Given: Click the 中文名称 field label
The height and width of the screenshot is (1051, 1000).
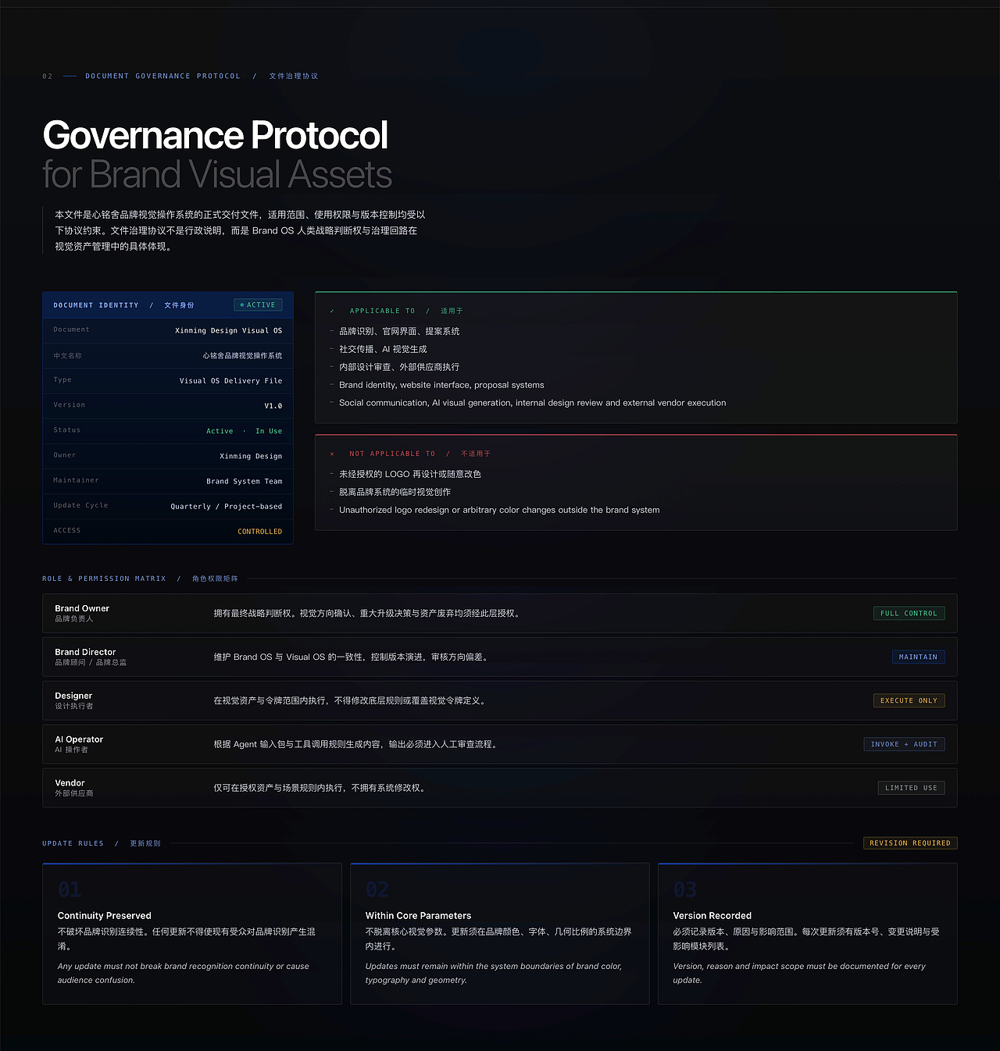Looking at the screenshot, I should pyautogui.click(x=67, y=356).
